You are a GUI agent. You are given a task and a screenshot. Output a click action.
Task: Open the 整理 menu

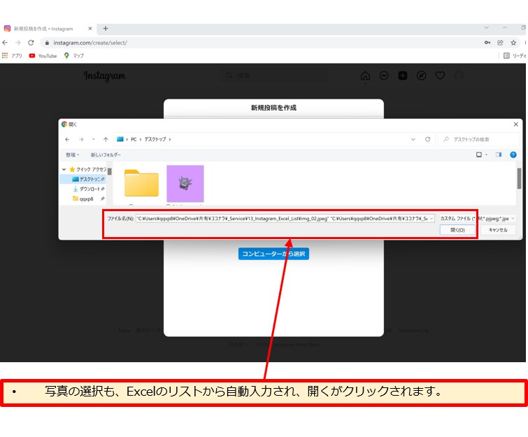point(72,155)
